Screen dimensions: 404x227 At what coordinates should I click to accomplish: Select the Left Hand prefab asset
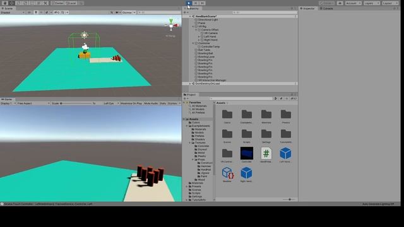point(285,155)
